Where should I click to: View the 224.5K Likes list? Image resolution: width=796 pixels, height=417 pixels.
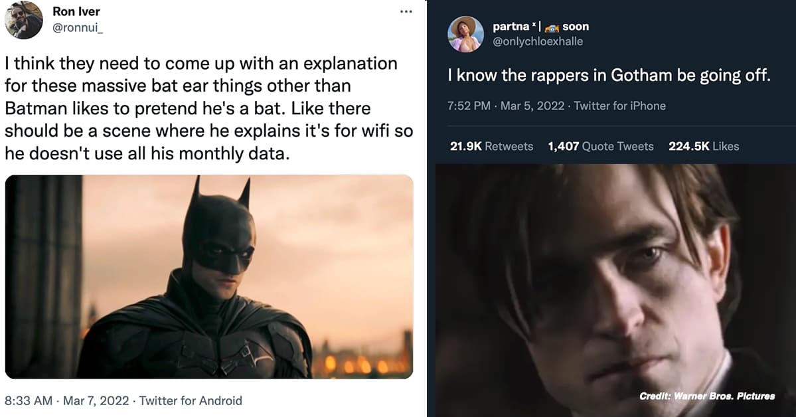pos(704,146)
